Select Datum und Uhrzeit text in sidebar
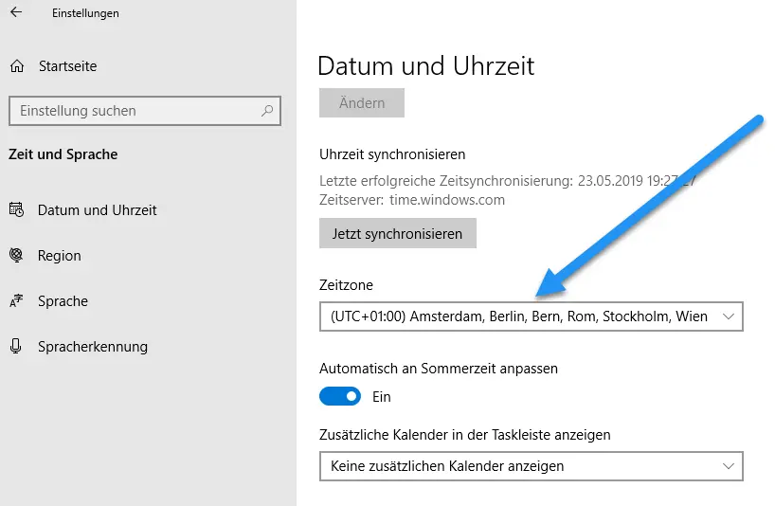The width and height of the screenshot is (775, 506). point(97,210)
